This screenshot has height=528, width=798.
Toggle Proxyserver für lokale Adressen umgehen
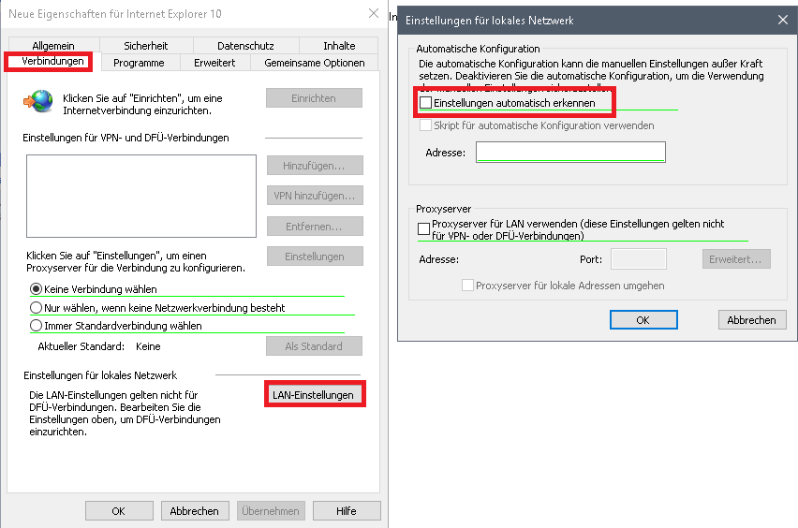[467, 286]
